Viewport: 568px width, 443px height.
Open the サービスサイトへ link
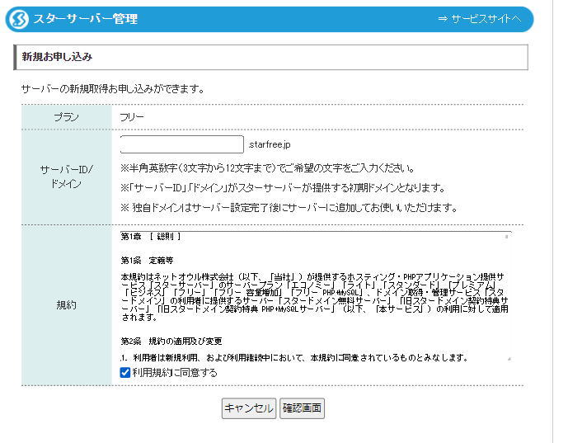(480, 19)
